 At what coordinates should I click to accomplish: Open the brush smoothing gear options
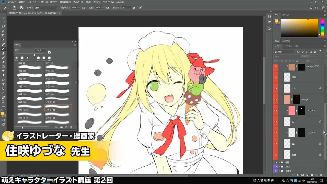coord(134,8)
